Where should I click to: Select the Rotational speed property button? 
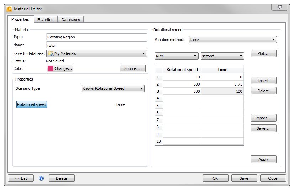32,104
